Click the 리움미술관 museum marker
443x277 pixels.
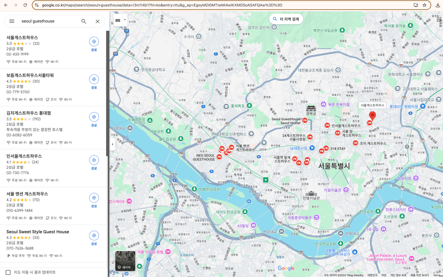[346, 190]
